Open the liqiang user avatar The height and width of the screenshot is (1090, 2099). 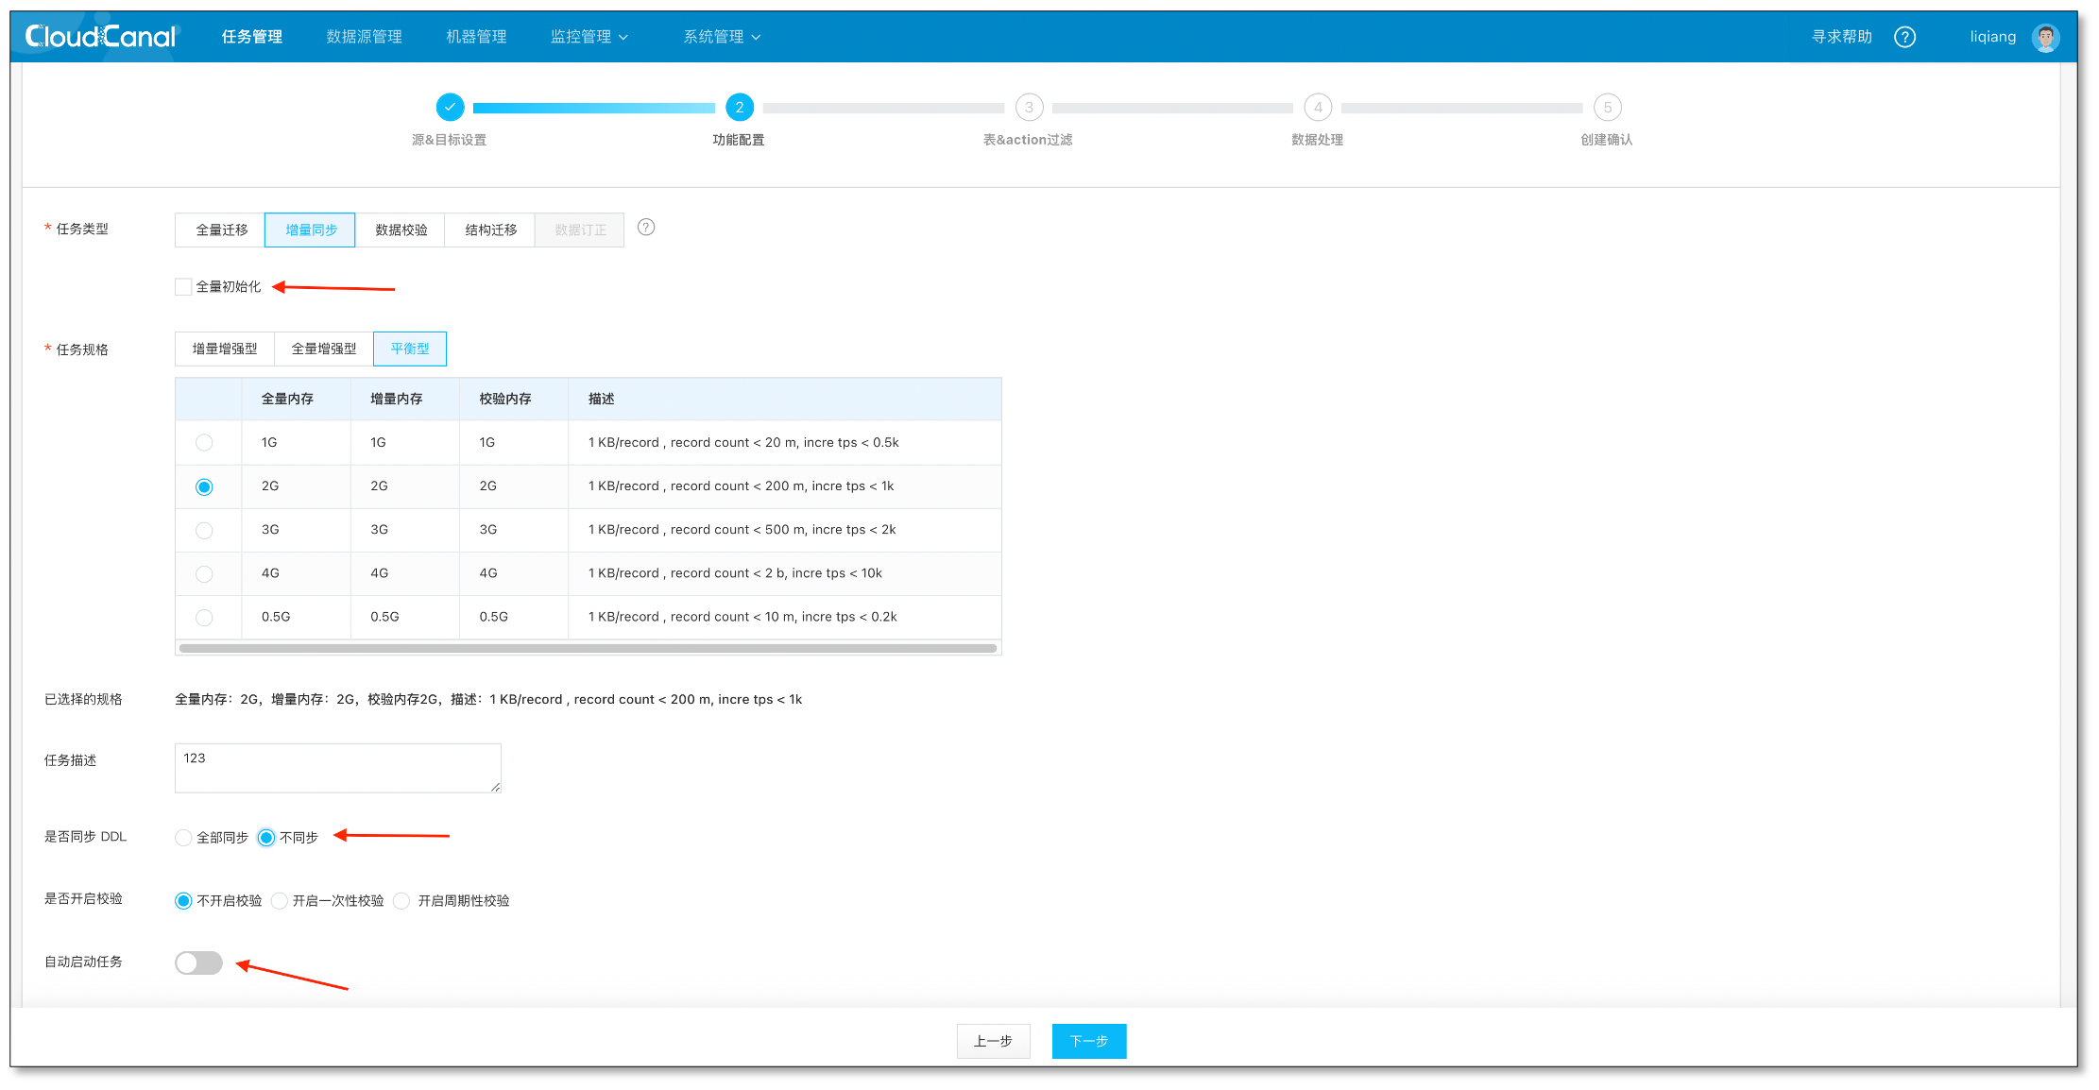(x=2045, y=37)
